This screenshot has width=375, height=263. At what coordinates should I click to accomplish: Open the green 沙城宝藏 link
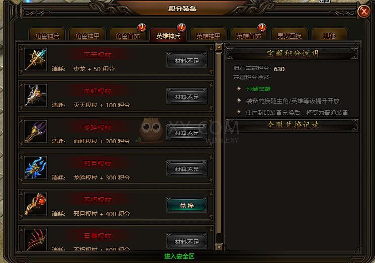tap(258, 89)
